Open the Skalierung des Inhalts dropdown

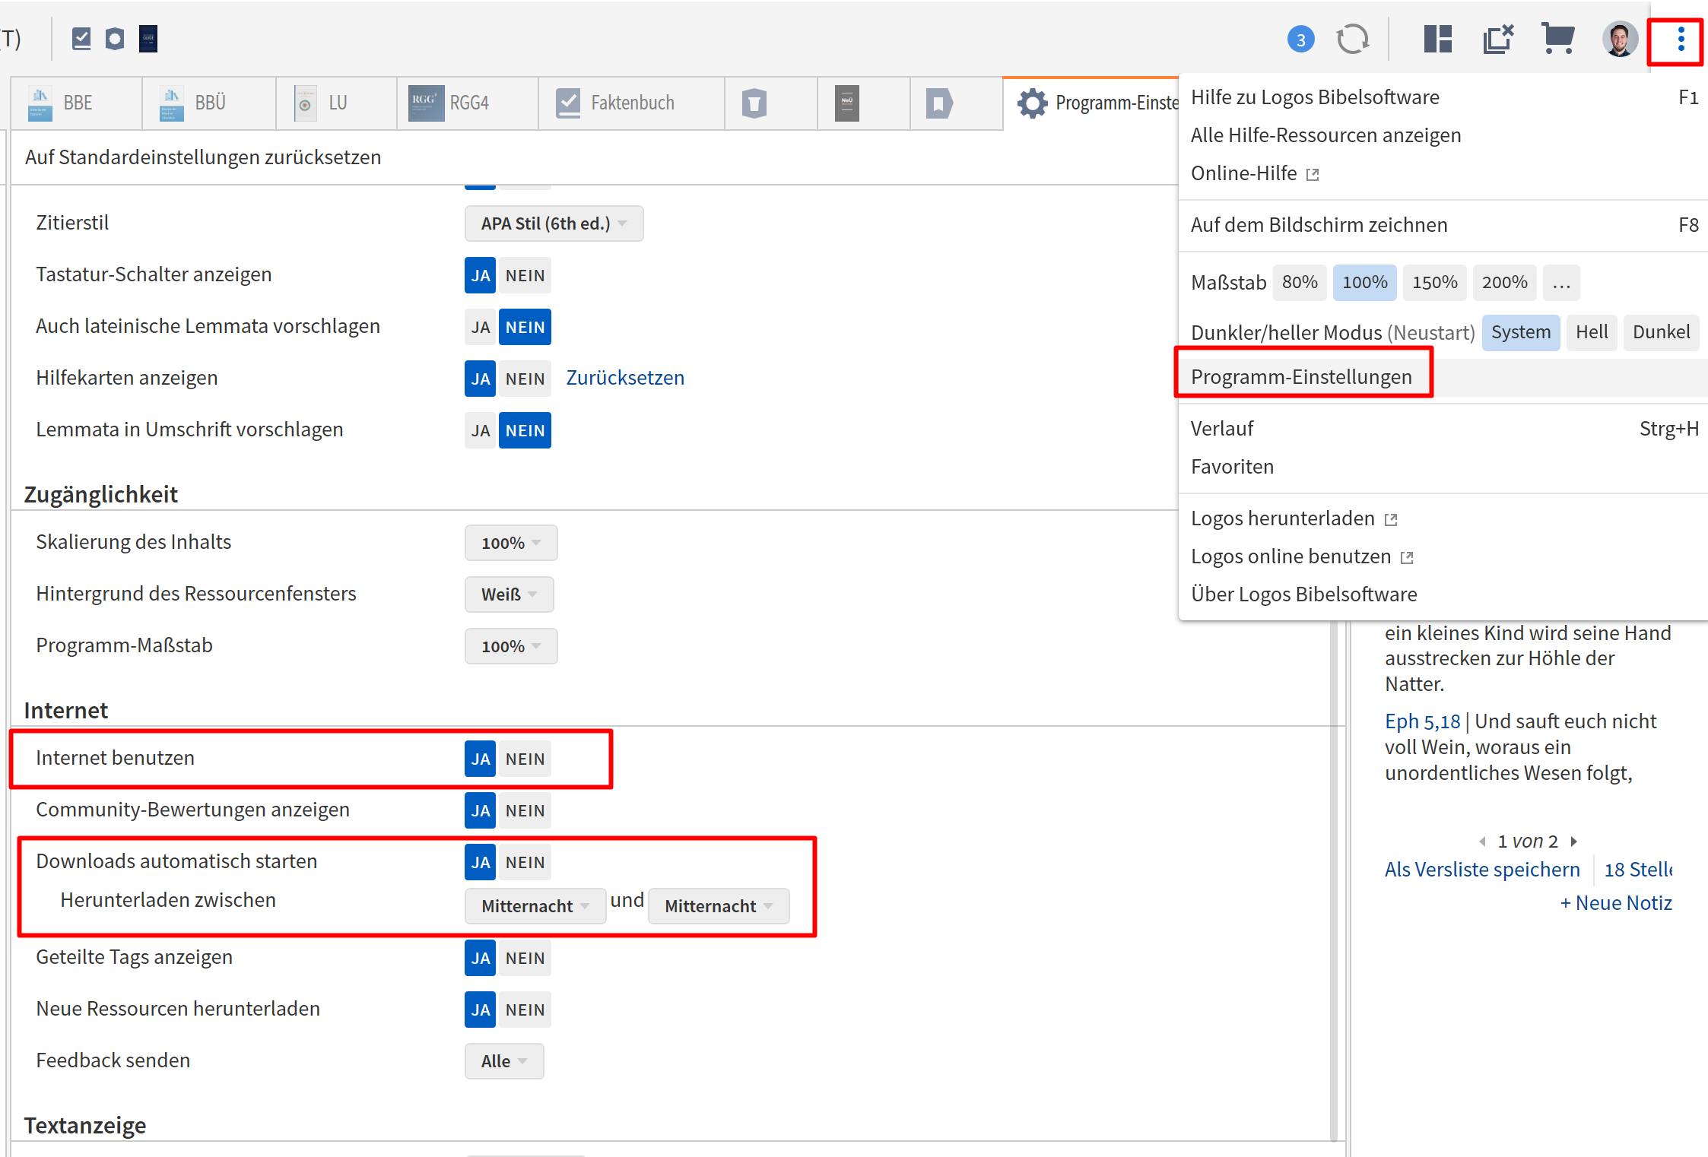511,543
